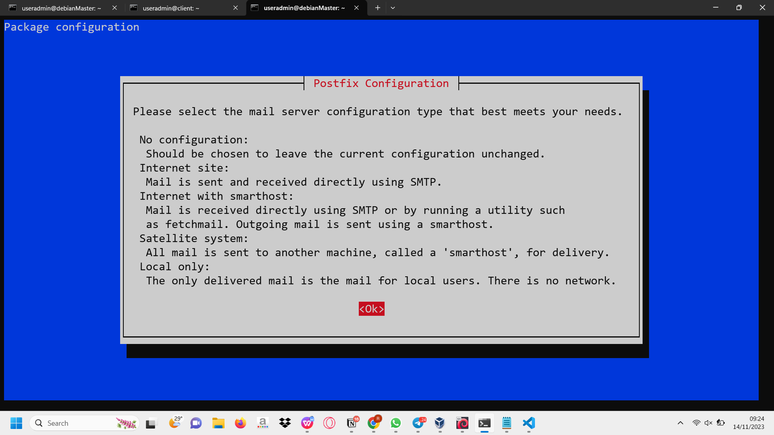The width and height of the screenshot is (774, 435).
Task: Select the active third debianMaster tab
Action: (x=305, y=8)
